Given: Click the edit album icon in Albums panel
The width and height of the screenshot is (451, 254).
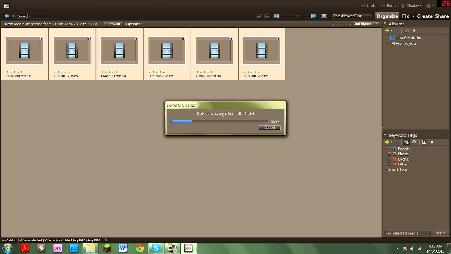Looking at the screenshot, I should point(406,31).
